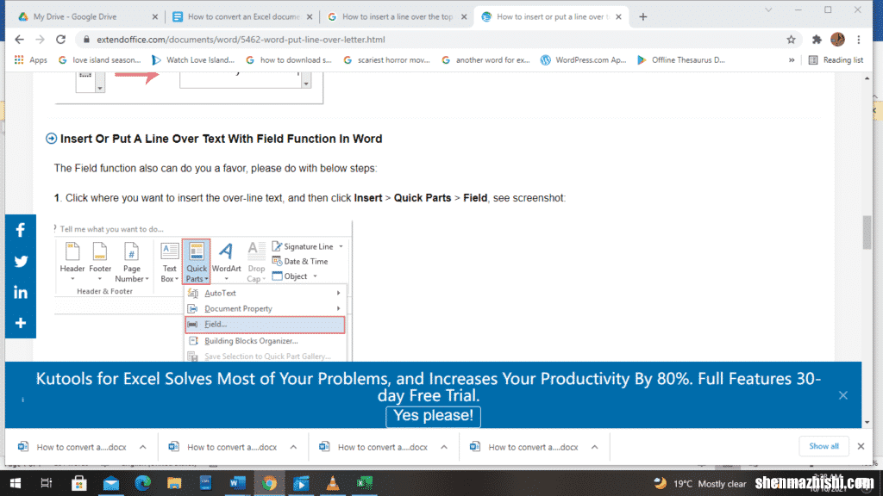Close the My Drive tab
Image resolution: width=883 pixels, height=496 pixels.
tap(155, 17)
